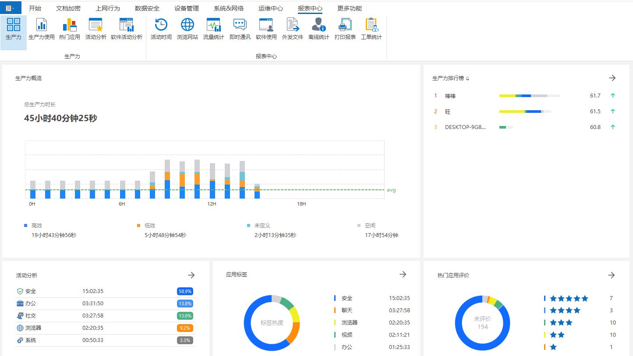Click the 未评价 194 donut chart center

(x=483, y=323)
